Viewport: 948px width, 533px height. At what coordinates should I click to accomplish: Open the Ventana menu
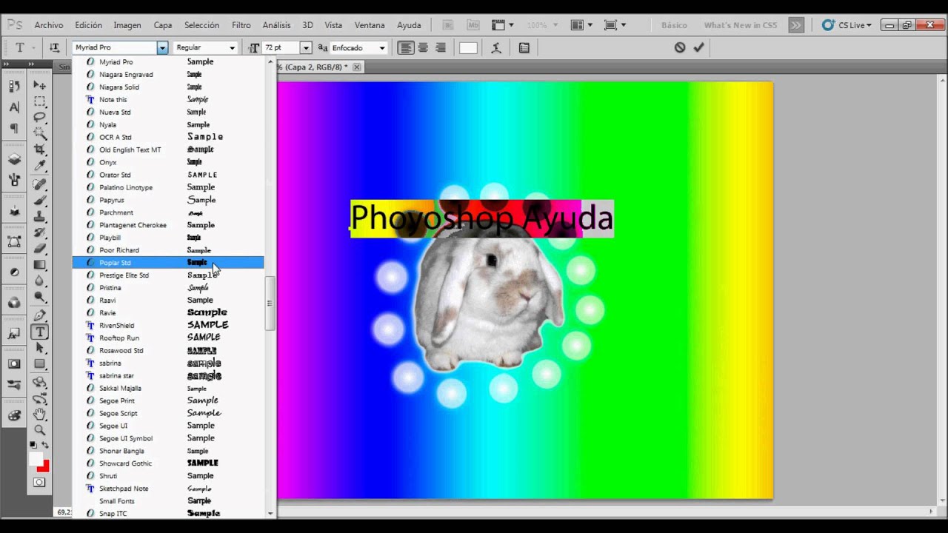pos(369,25)
